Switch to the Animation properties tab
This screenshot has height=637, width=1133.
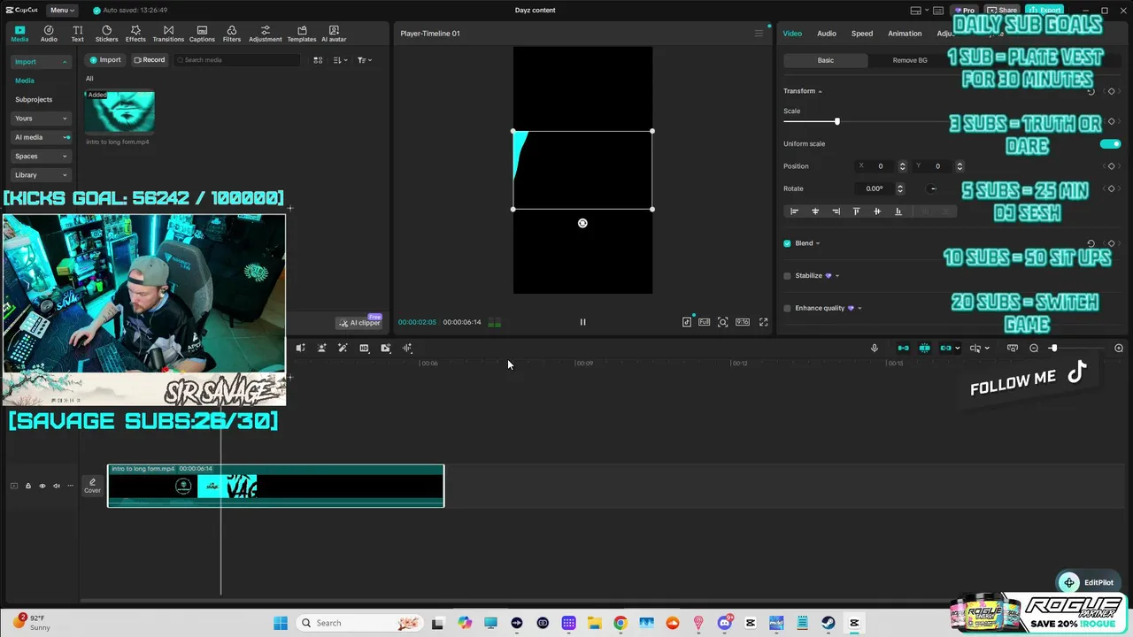pyautogui.click(x=905, y=34)
